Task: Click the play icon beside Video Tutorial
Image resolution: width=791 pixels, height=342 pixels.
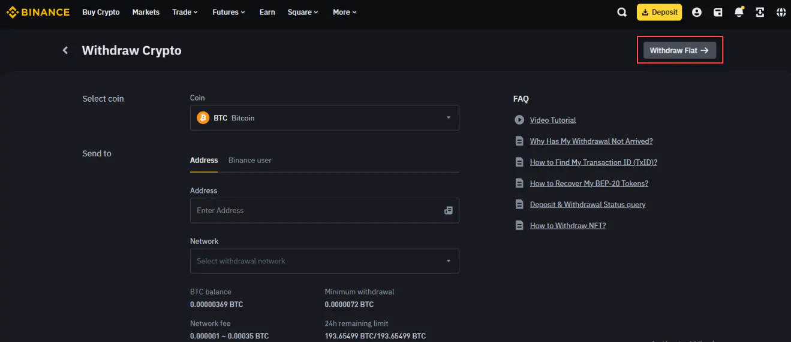Action: [x=519, y=120]
